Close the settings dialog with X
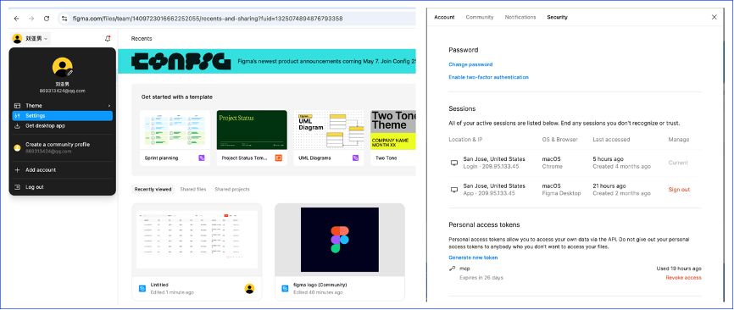 tap(714, 17)
